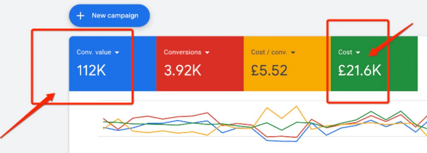The height and width of the screenshot is (153, 427).
Task: Expand the Conversions metric dropdown arrow
Action: (x=207, y=53)
